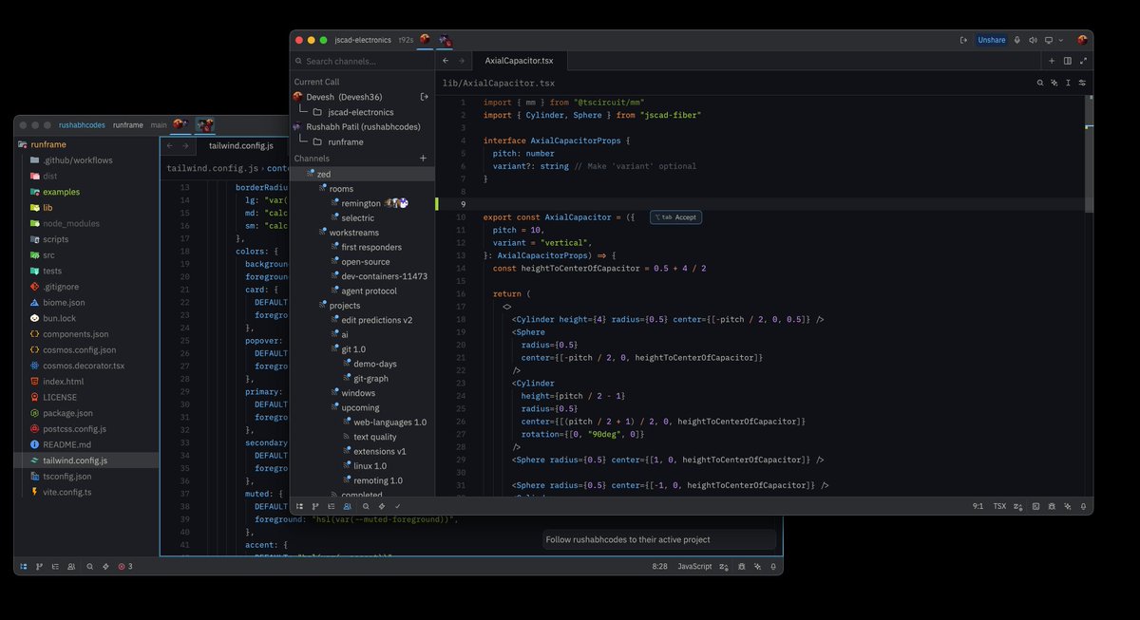Open user avatar menu in front window
The height and width of the screenshot is (620, 1140).
coord(1082,40)
